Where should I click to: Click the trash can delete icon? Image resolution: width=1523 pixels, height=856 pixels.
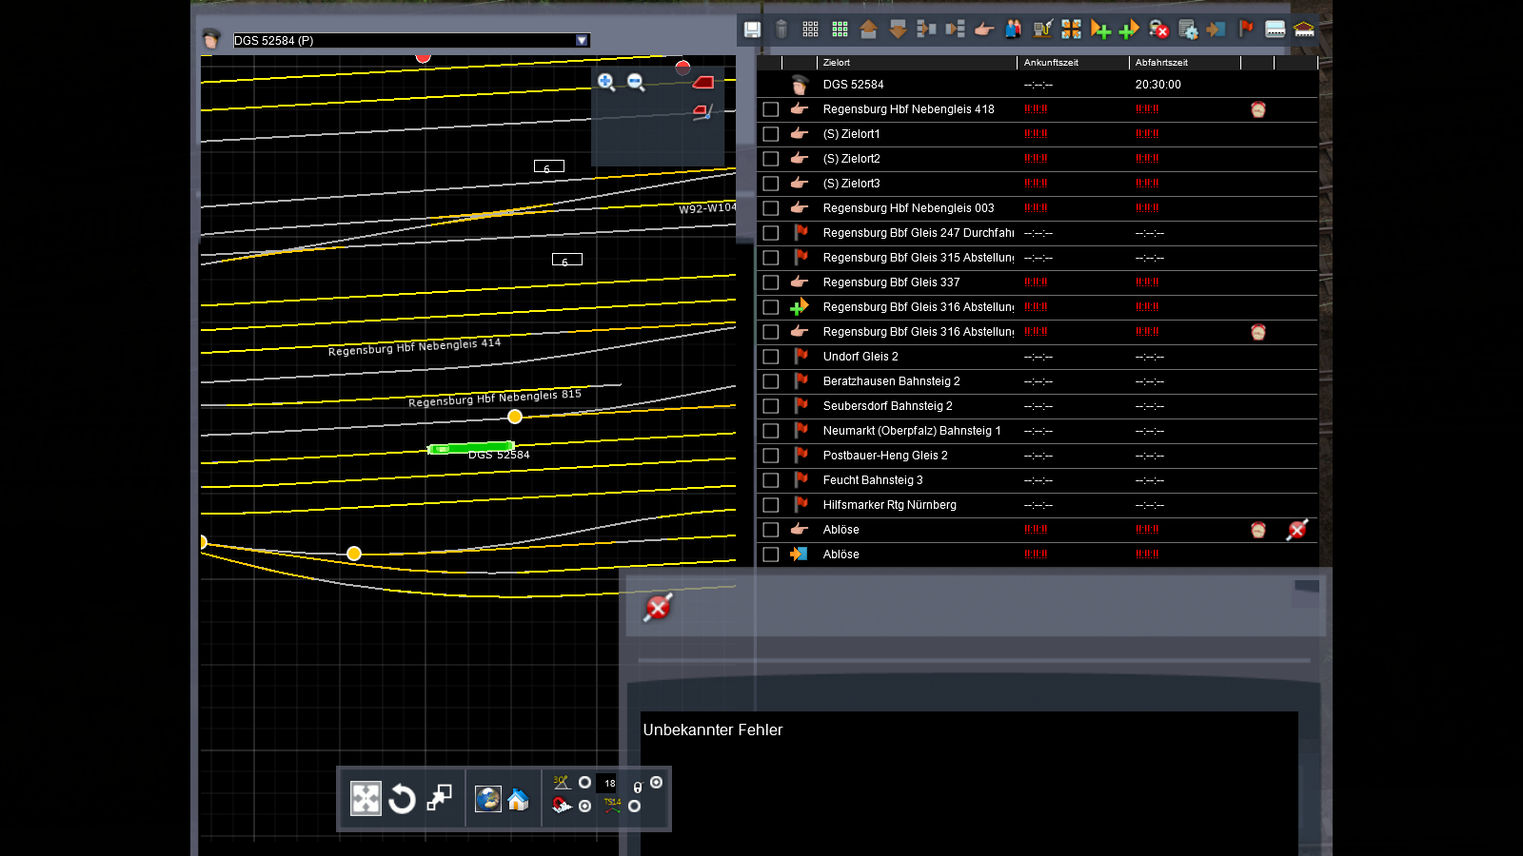coord(781,29)
